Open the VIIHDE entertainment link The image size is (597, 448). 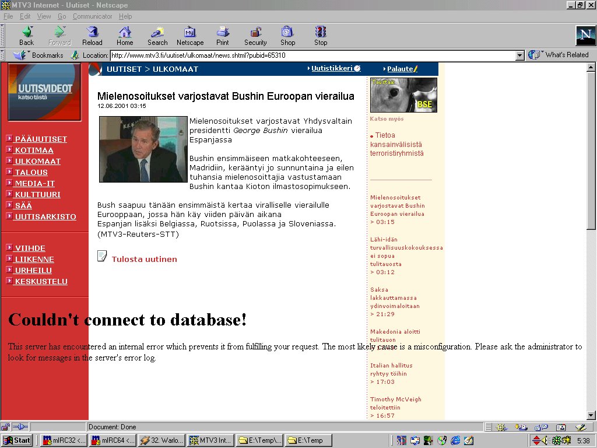point(30,248)
